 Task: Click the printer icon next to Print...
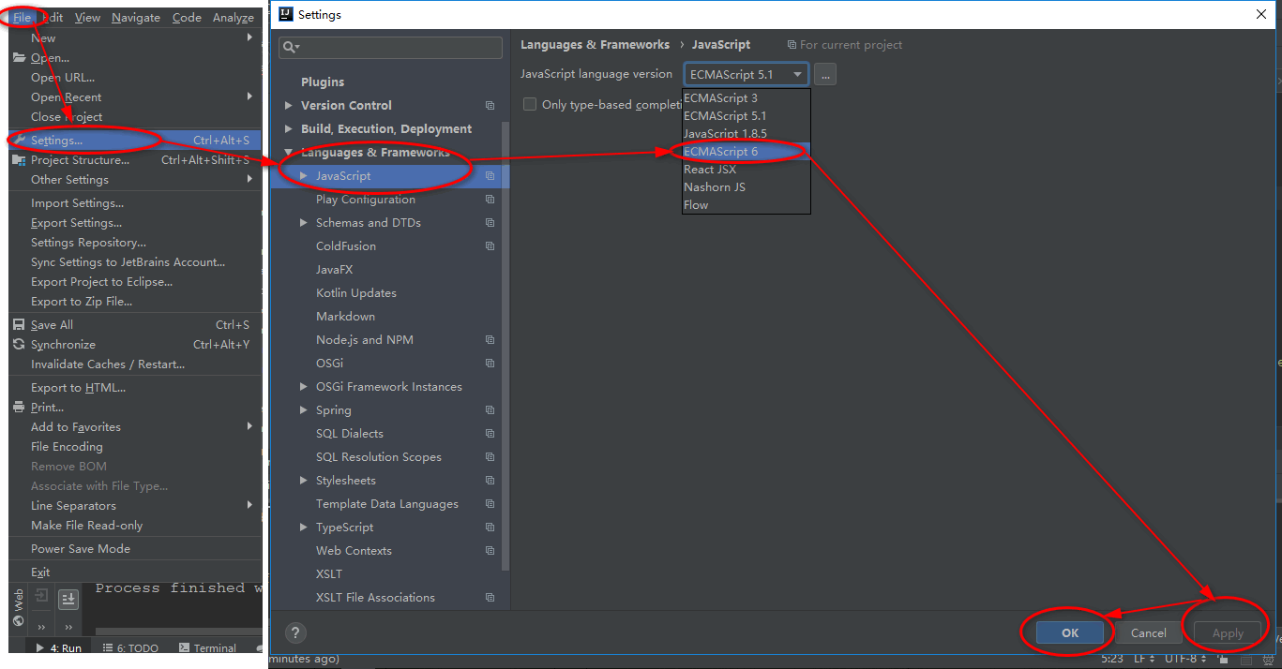point(20,408)
